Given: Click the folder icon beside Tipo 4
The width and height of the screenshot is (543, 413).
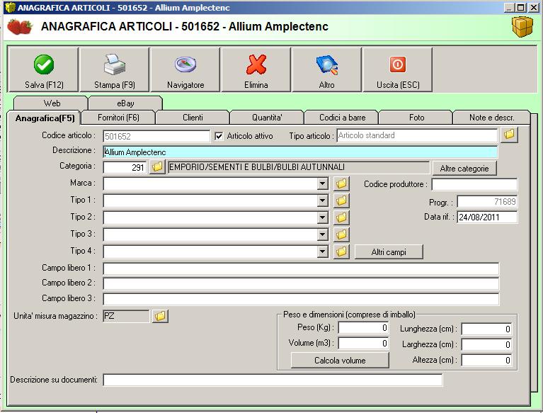Looking at the screenshot, I should pyautogui.click(x=341, y=251).
